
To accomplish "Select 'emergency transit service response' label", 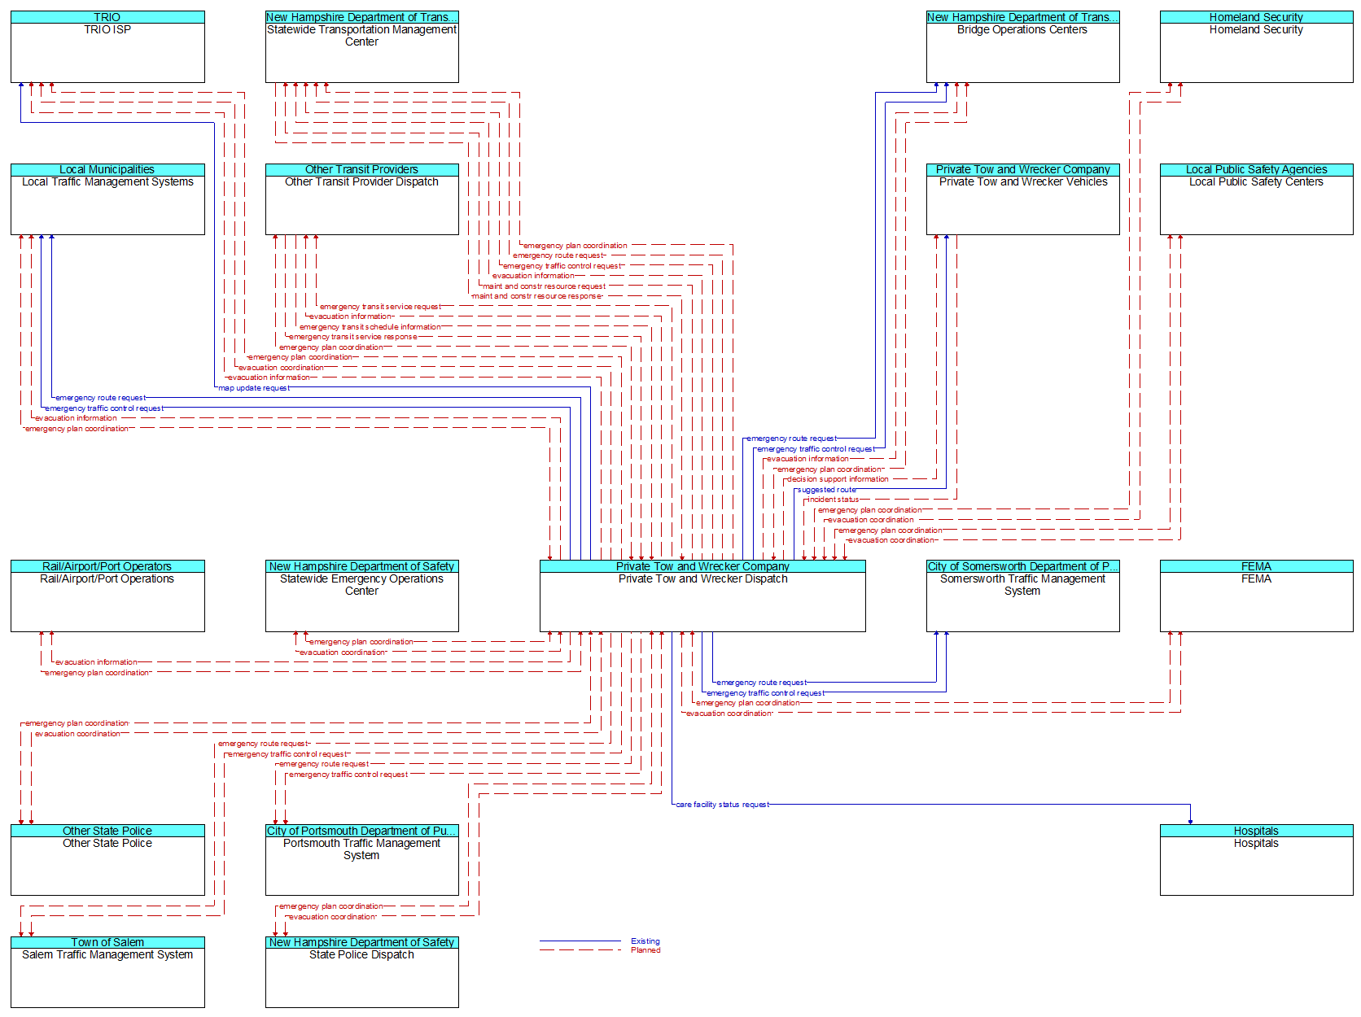I will pos(353,337).
